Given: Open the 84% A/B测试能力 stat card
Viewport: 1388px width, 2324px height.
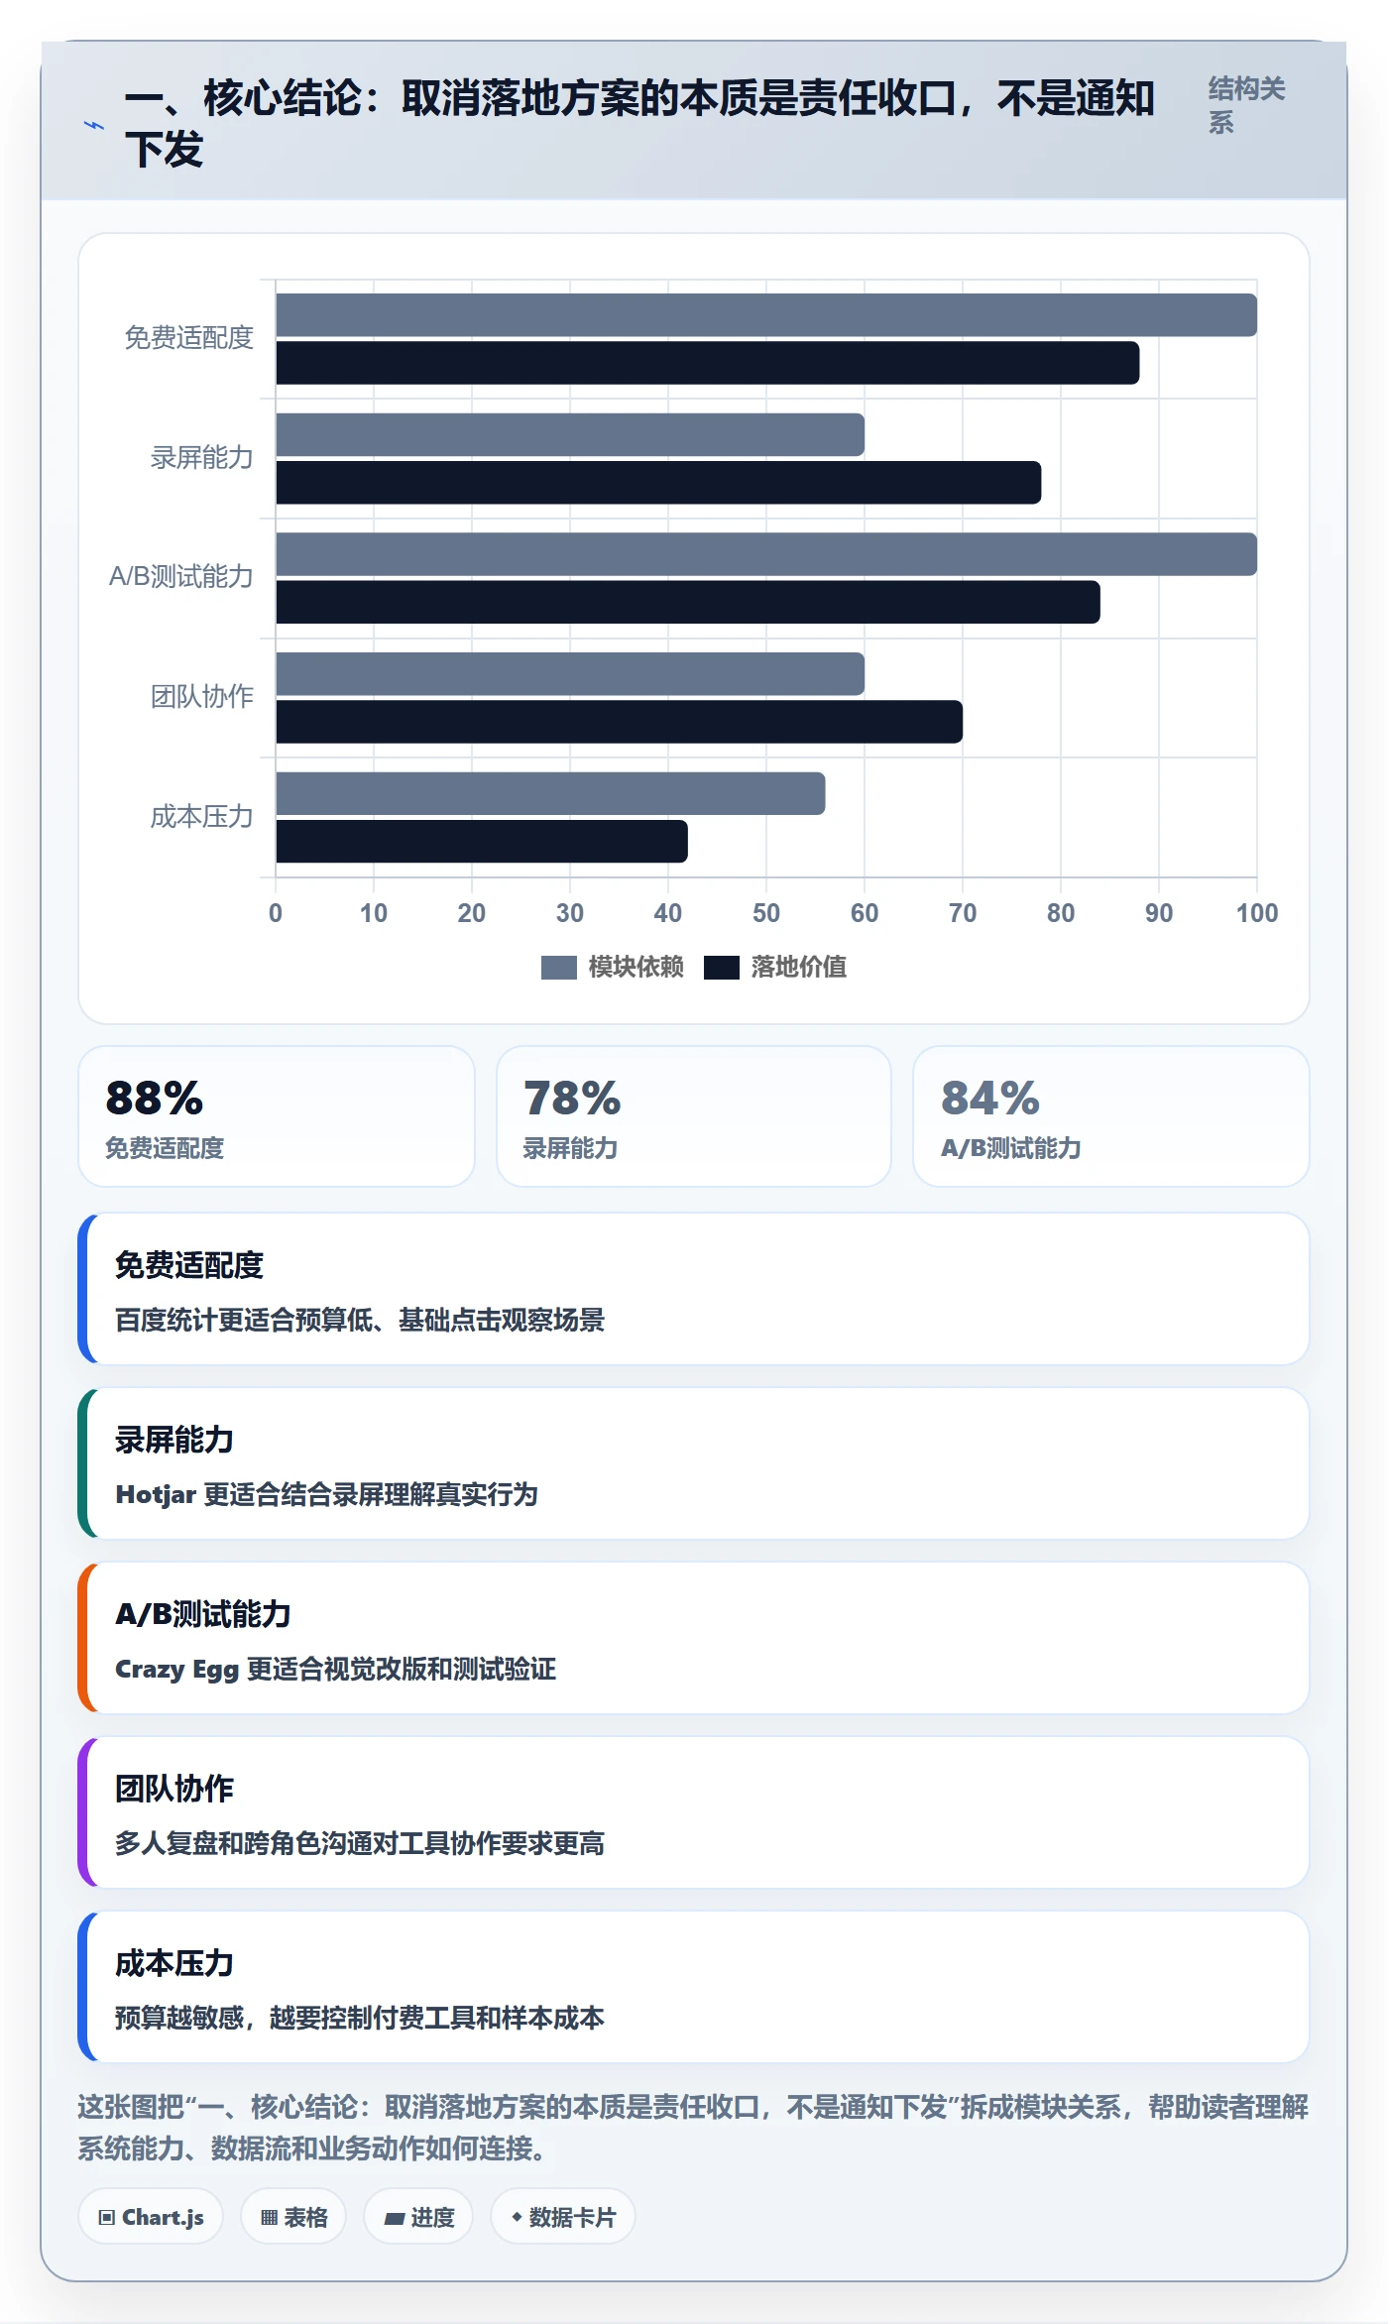Looking at the screenshot, I should coord(1111,1116).
